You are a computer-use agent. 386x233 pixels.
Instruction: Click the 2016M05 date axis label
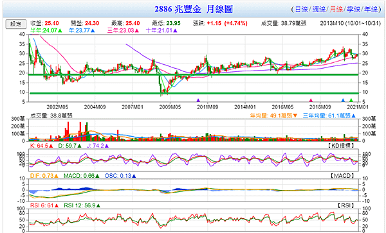[x=282, y=107]
